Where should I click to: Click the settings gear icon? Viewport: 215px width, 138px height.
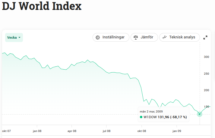point(98,37)
